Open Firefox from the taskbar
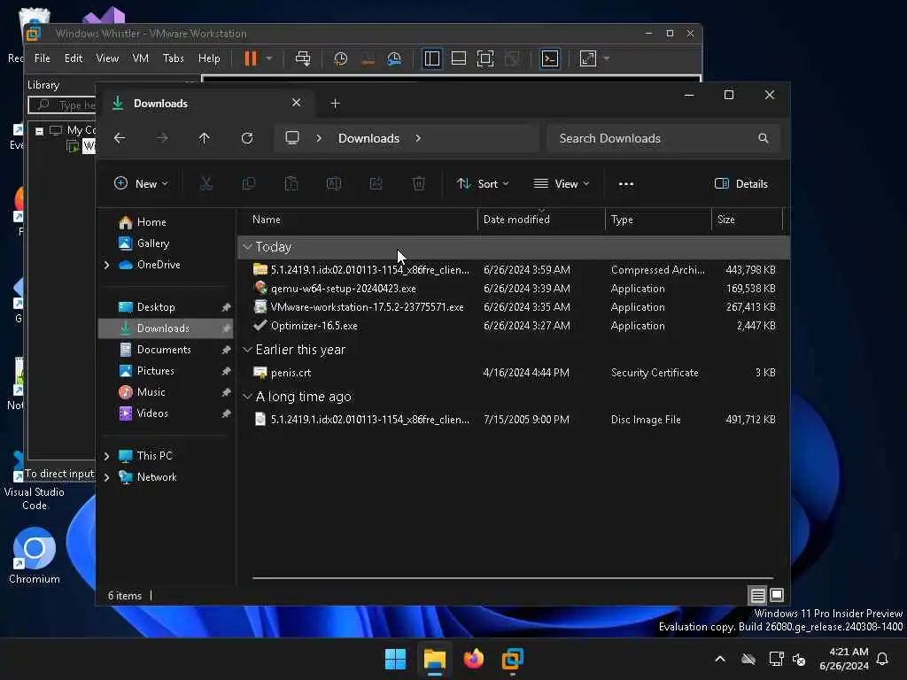 tap(474, 659)
